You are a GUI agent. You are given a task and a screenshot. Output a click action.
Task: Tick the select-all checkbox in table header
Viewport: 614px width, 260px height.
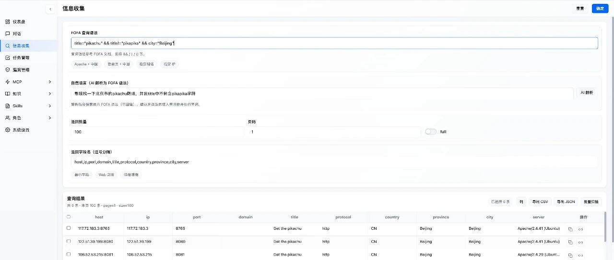(69, 216)
